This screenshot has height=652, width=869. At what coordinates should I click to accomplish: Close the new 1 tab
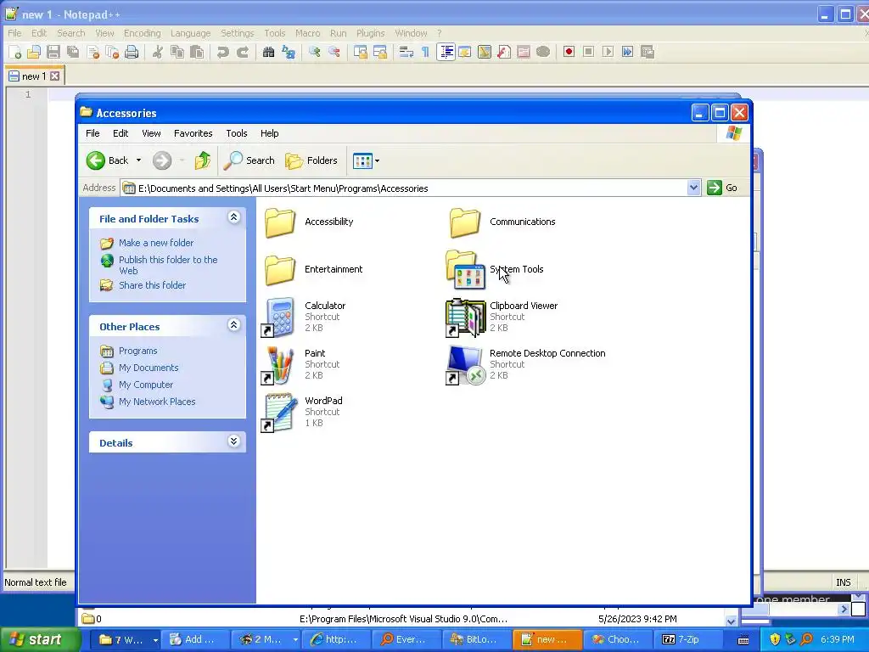pos(55,76)
